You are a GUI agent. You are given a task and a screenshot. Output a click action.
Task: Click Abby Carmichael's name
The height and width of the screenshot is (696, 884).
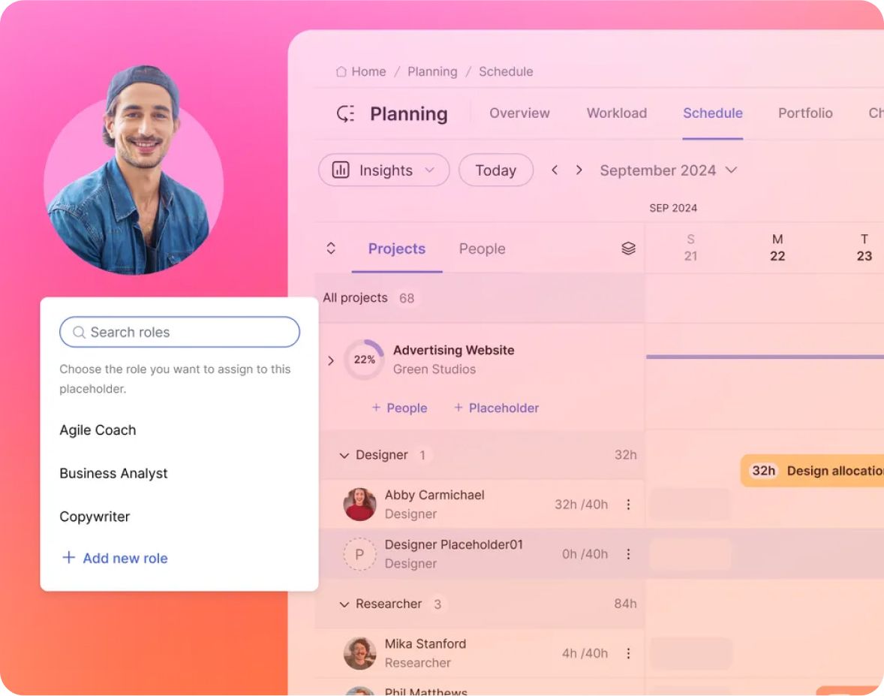tap(434, 495)
